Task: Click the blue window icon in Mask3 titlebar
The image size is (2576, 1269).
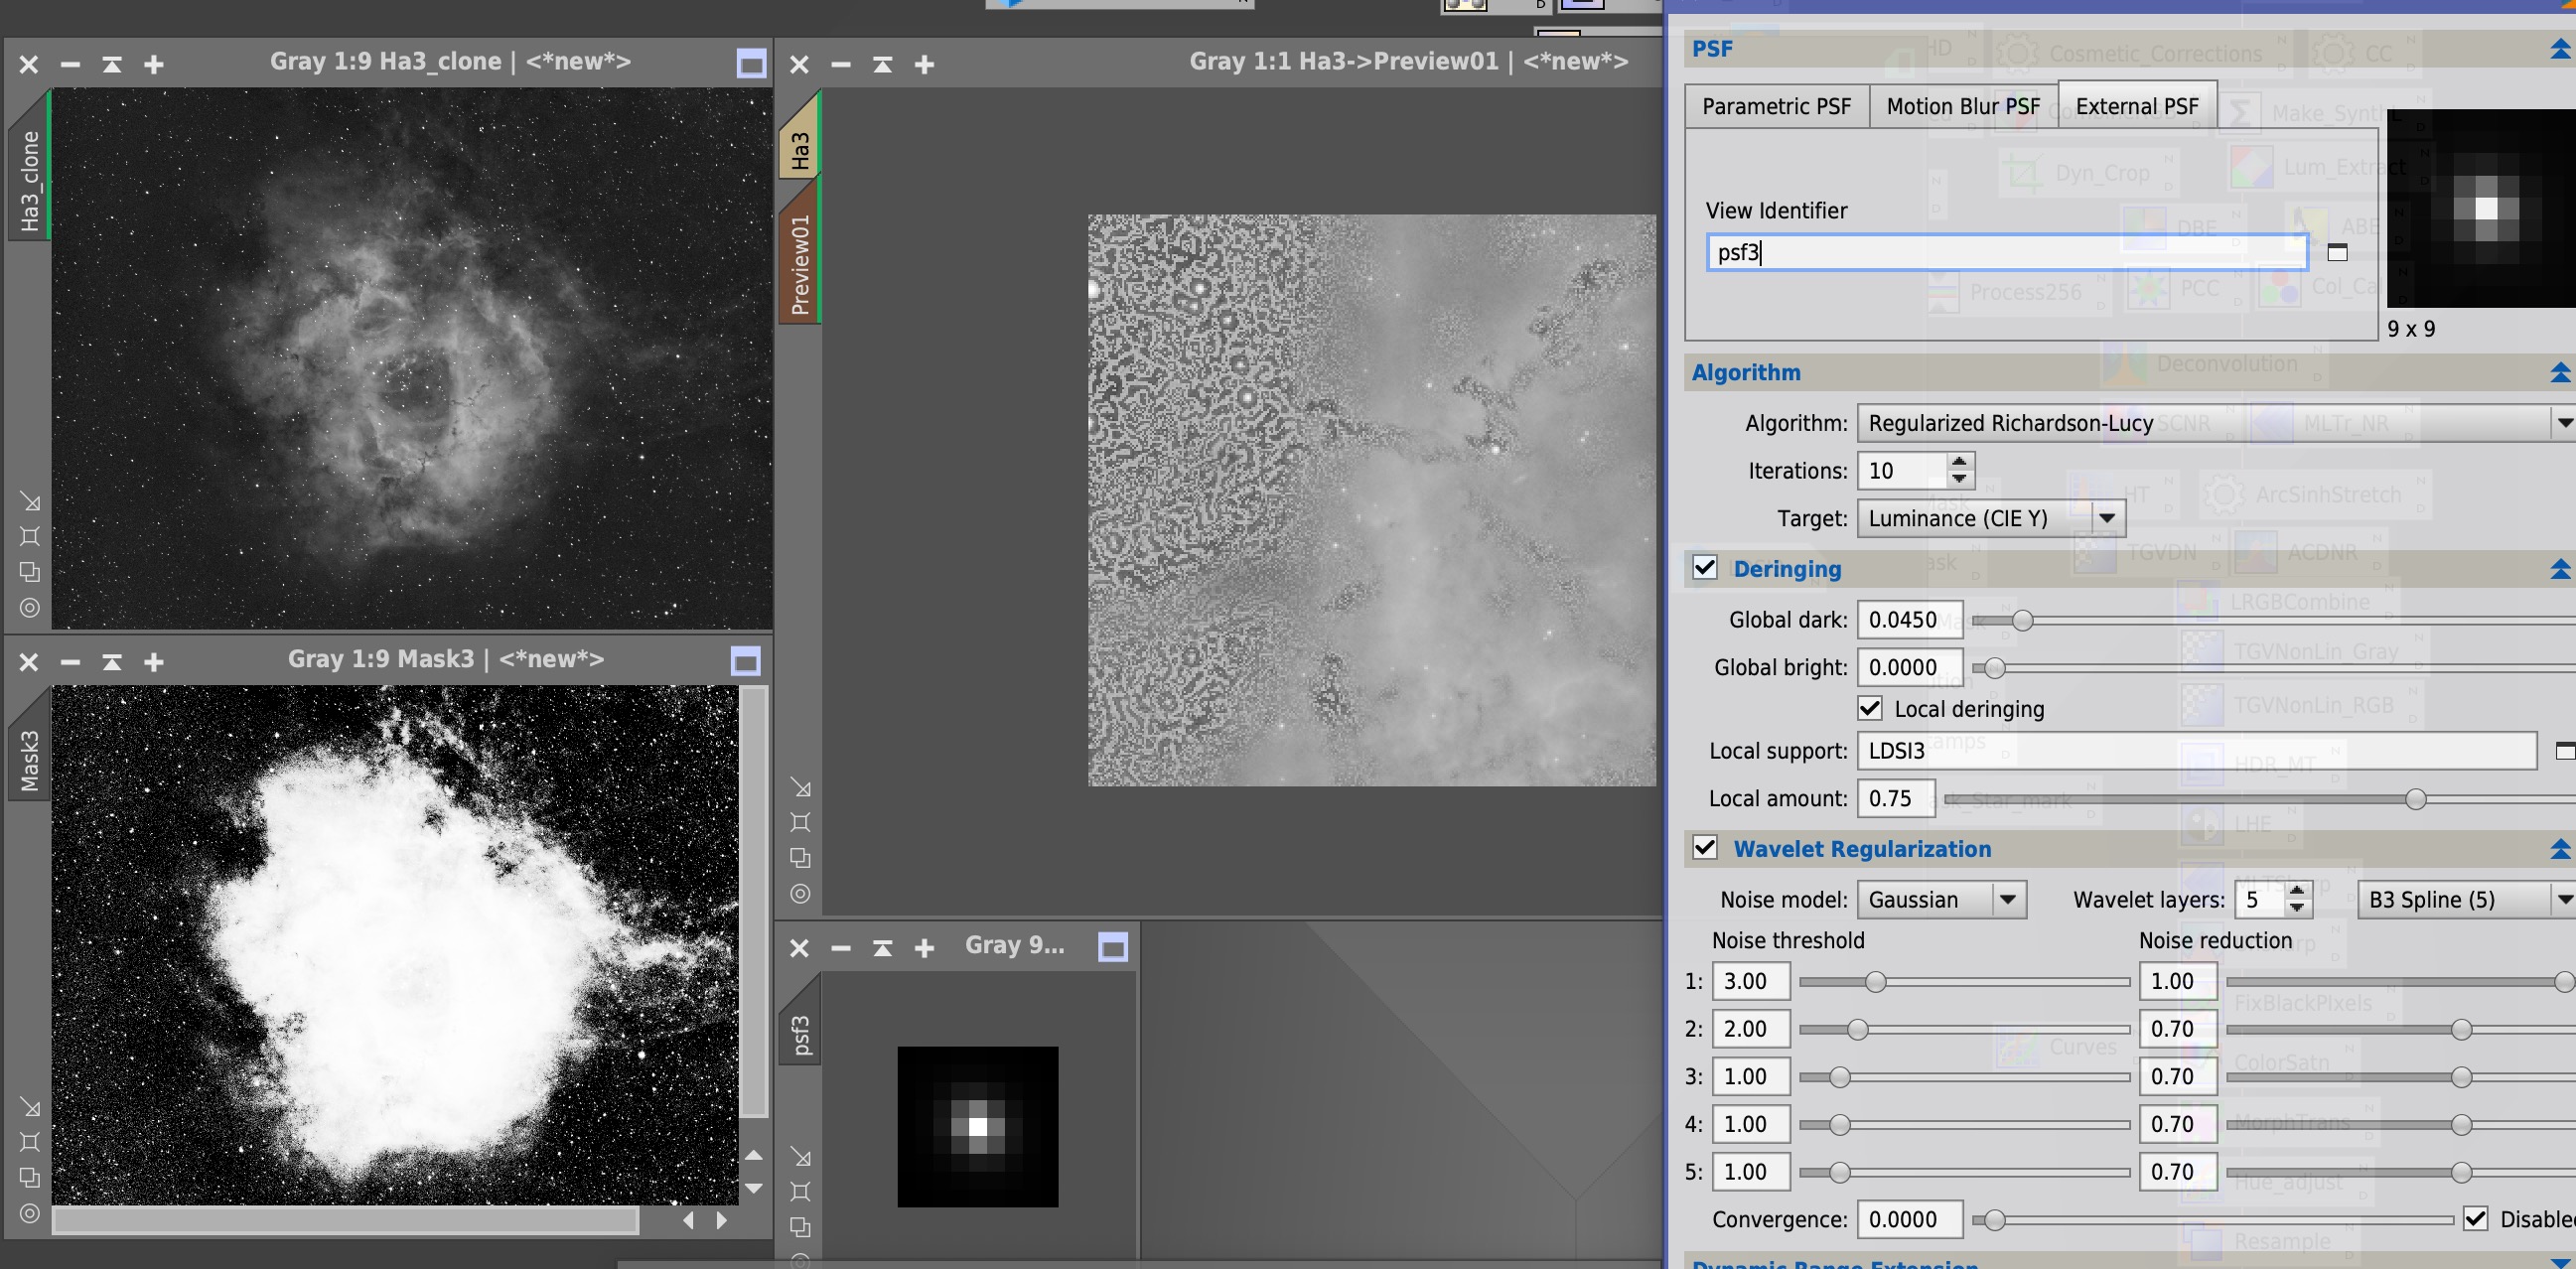Action: pos(746,661)
